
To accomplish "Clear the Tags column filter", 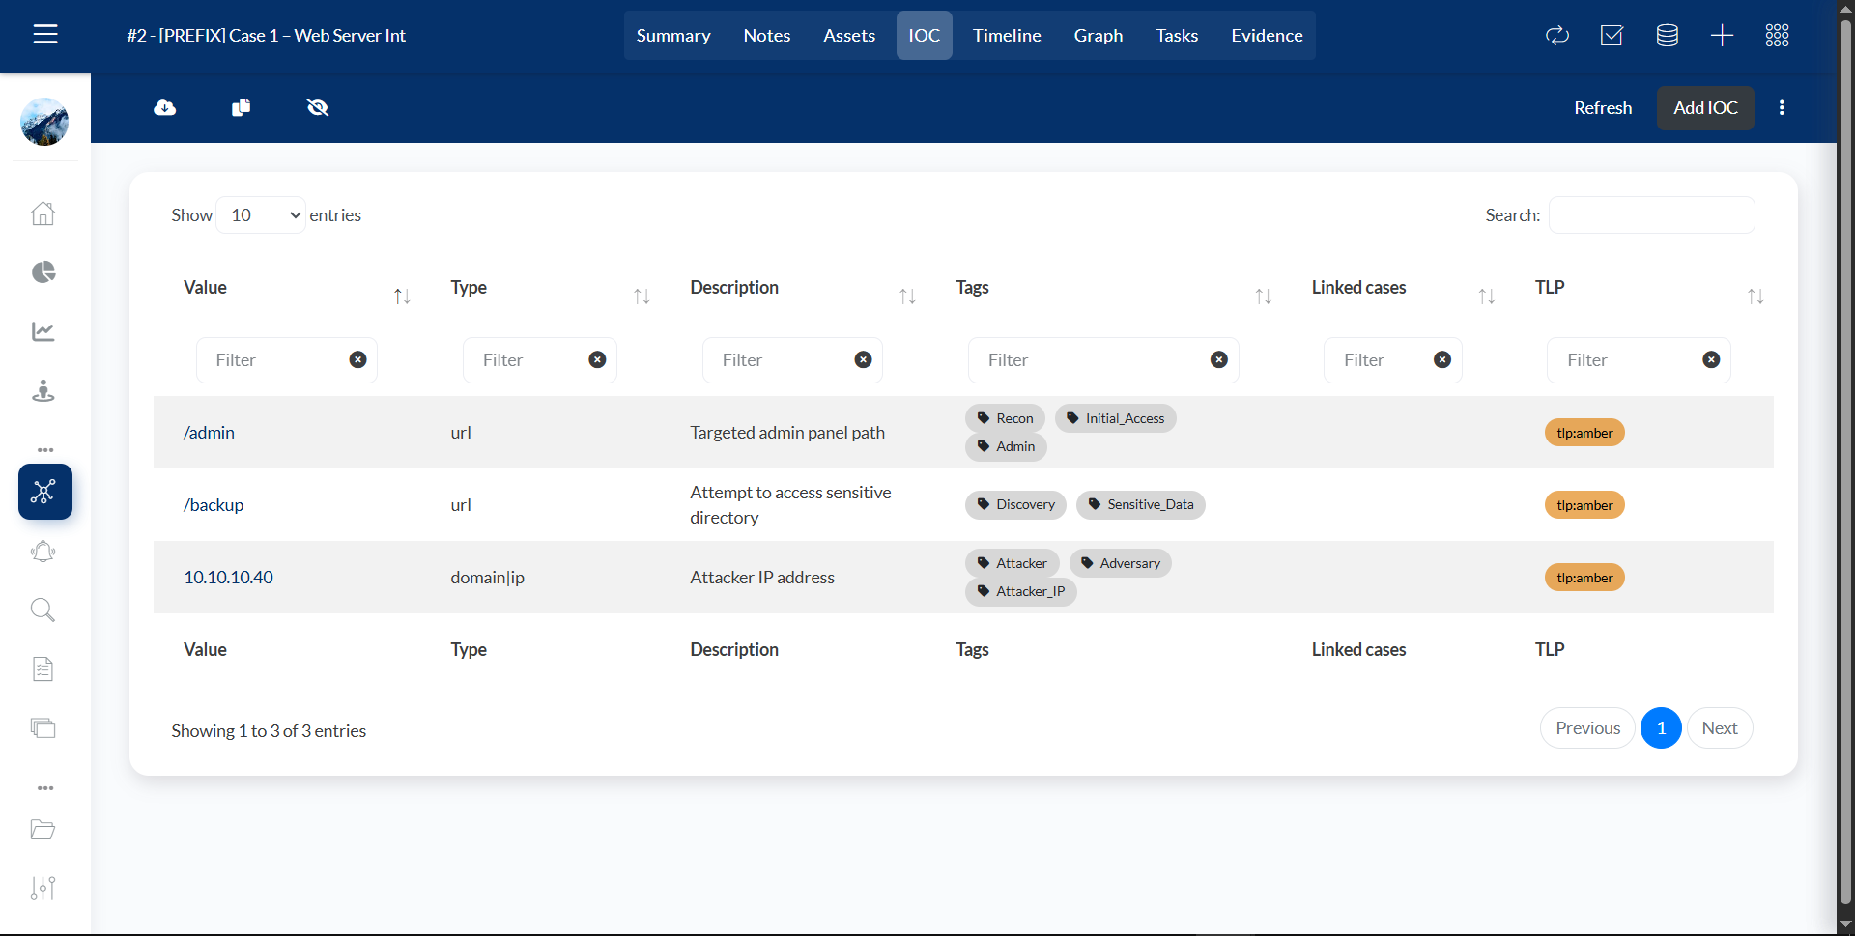I will (x=1219, y=359).
